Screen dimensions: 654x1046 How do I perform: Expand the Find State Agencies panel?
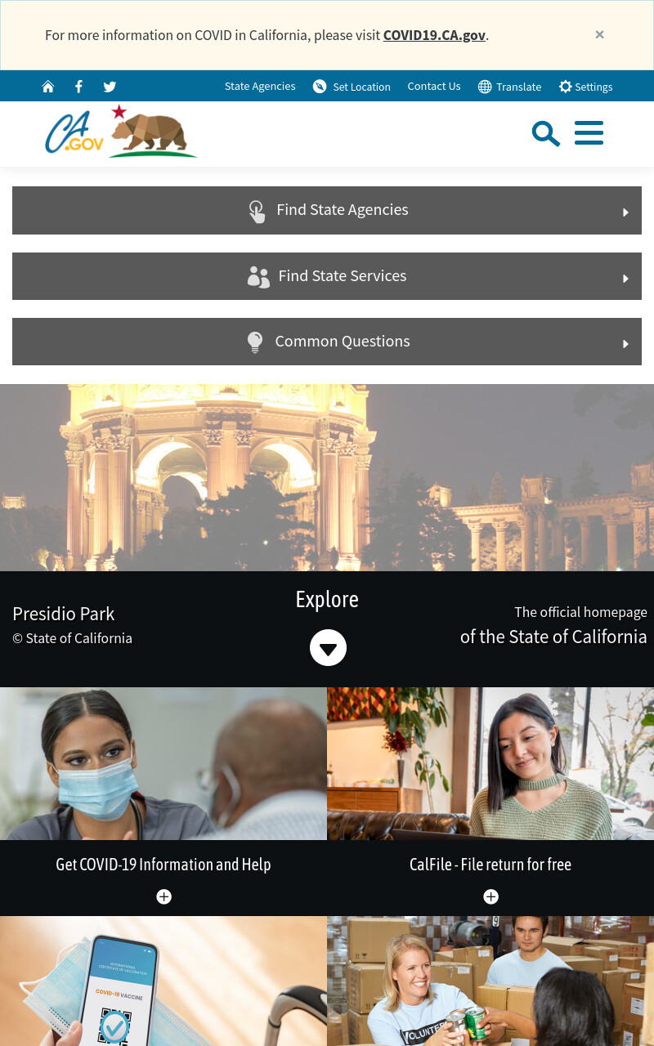pos(327,210)
